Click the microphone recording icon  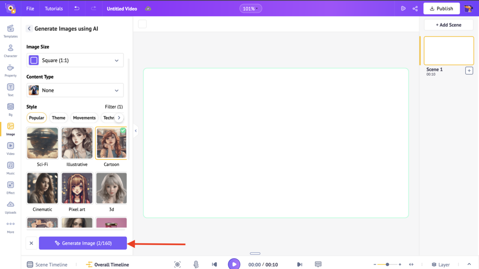(x=196, y=264)
